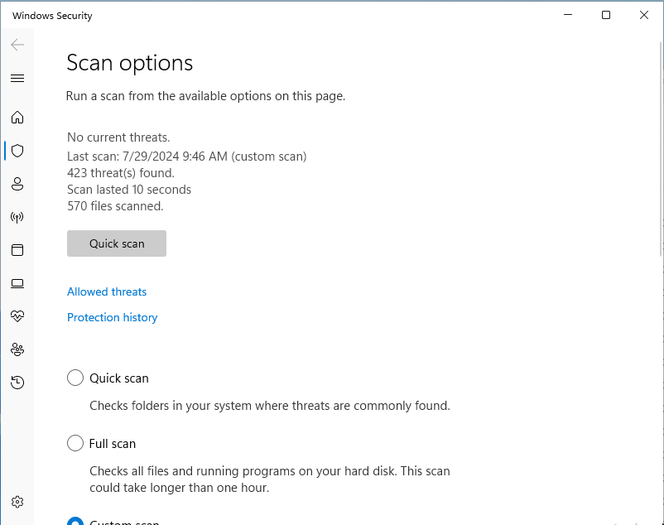Open Device performance & health heart icon

(17, 315)
